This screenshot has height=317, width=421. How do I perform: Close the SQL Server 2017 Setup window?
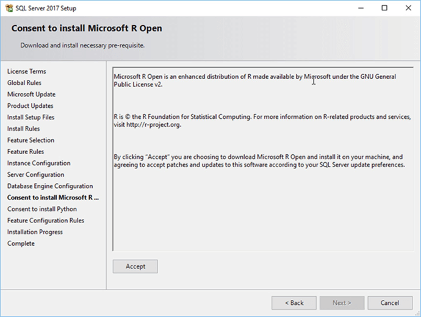[x=408, y=8]
